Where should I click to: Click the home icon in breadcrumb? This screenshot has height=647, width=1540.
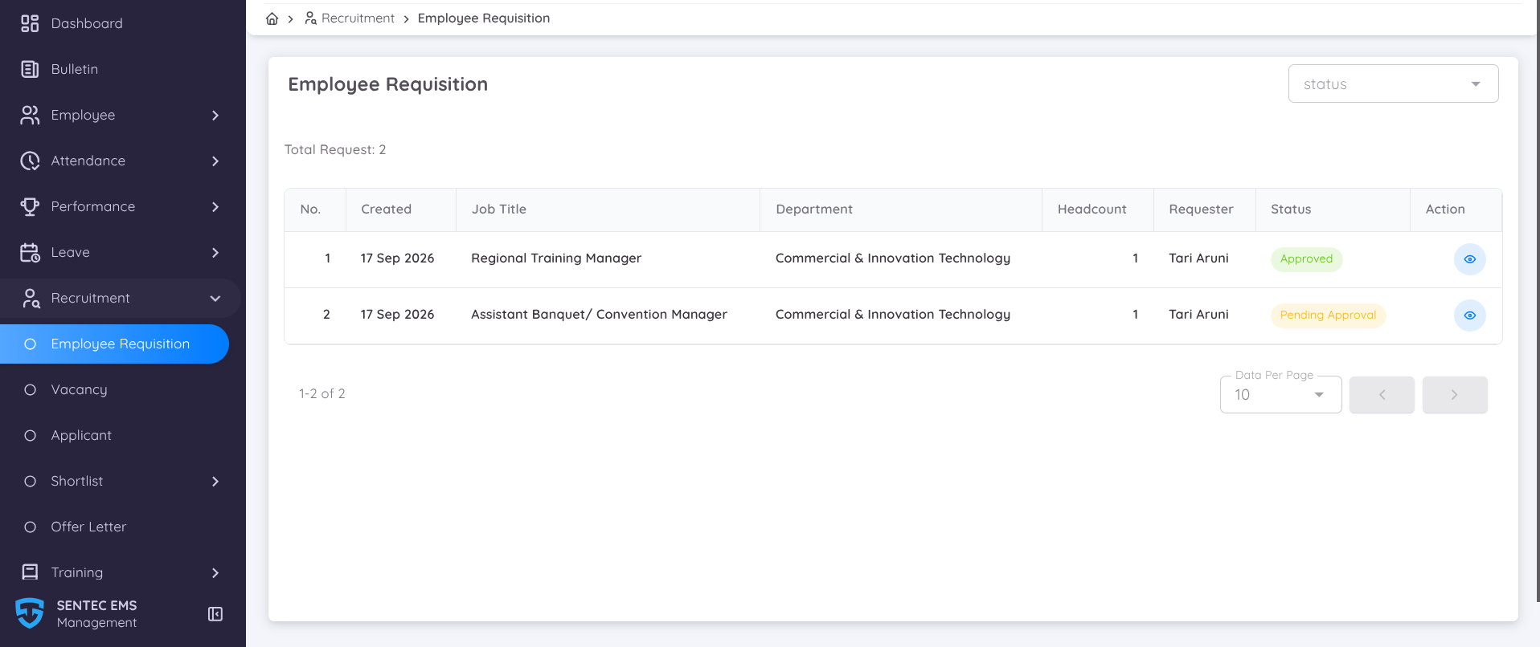(272, 18)
